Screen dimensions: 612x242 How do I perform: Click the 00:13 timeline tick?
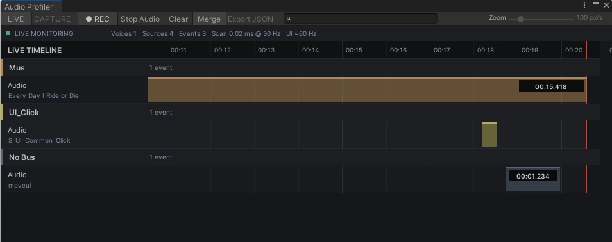coord(266,51)
